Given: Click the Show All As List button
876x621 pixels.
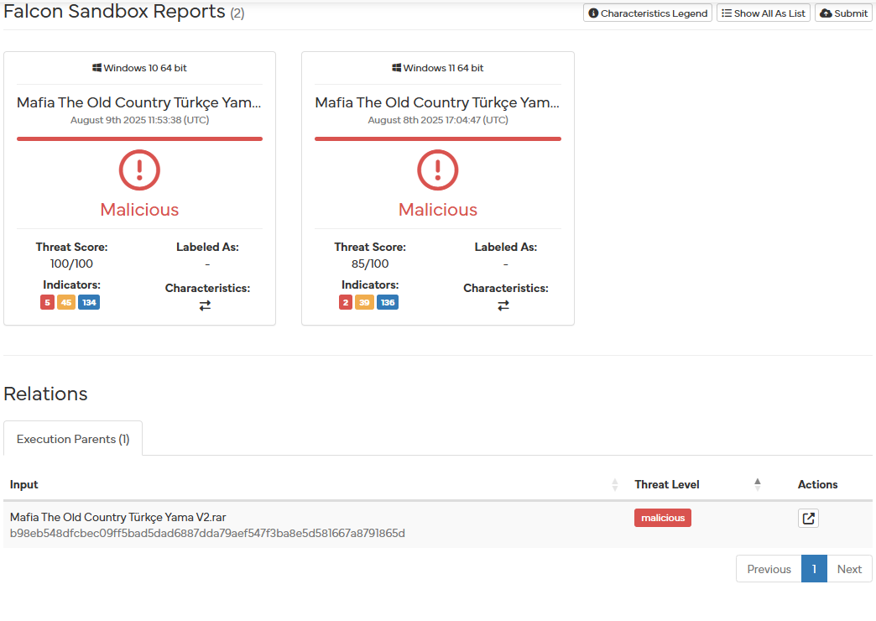Looking at the screenshot, I should pyautogui.click(x=764, y=13).
